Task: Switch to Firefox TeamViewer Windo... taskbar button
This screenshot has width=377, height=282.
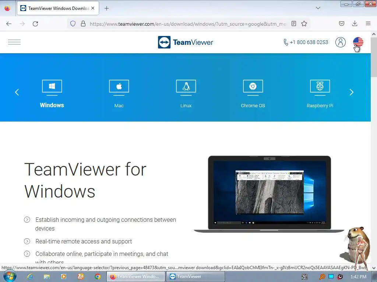Action: coord(136,276)
